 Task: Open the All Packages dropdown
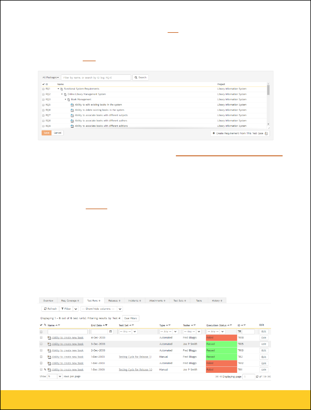coord(50,77)
